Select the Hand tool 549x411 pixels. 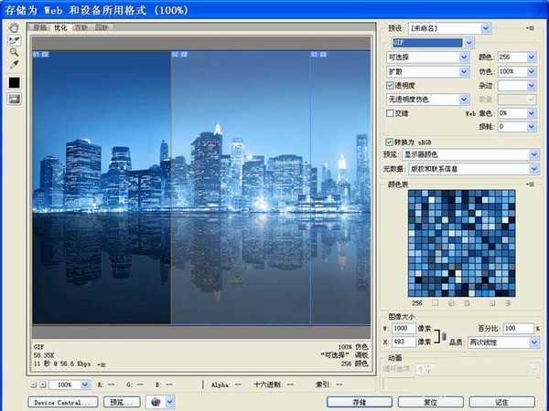(15, 28)
